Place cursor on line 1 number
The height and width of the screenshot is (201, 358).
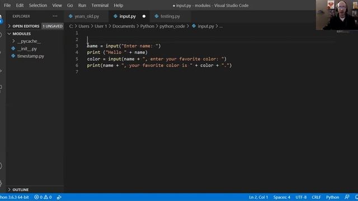pyautogui.click(x=77, y=33)
